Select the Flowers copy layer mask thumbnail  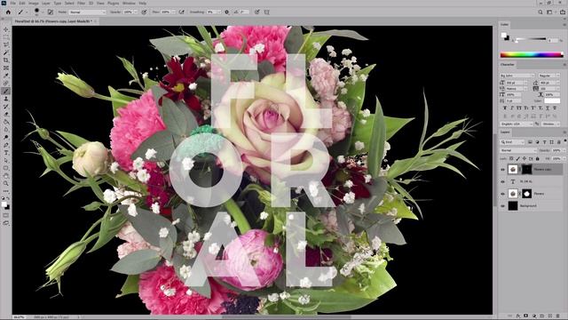(526, 170)
